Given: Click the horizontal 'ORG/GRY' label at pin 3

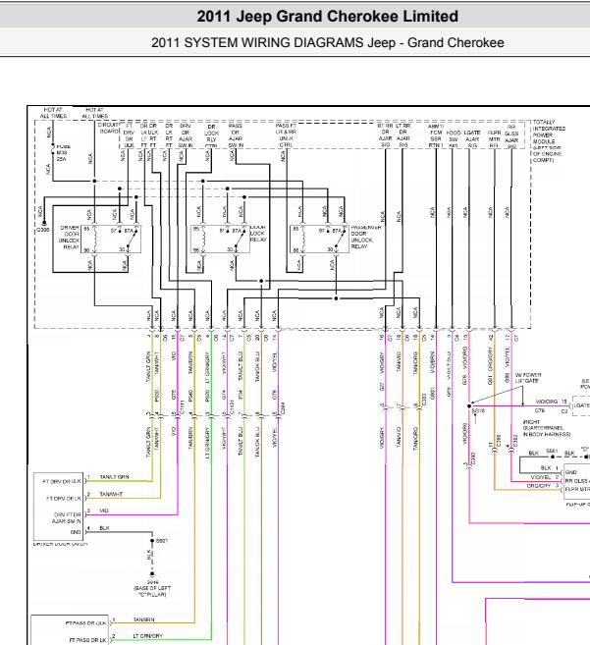Looking at the screenshot, I should point(538,486).
